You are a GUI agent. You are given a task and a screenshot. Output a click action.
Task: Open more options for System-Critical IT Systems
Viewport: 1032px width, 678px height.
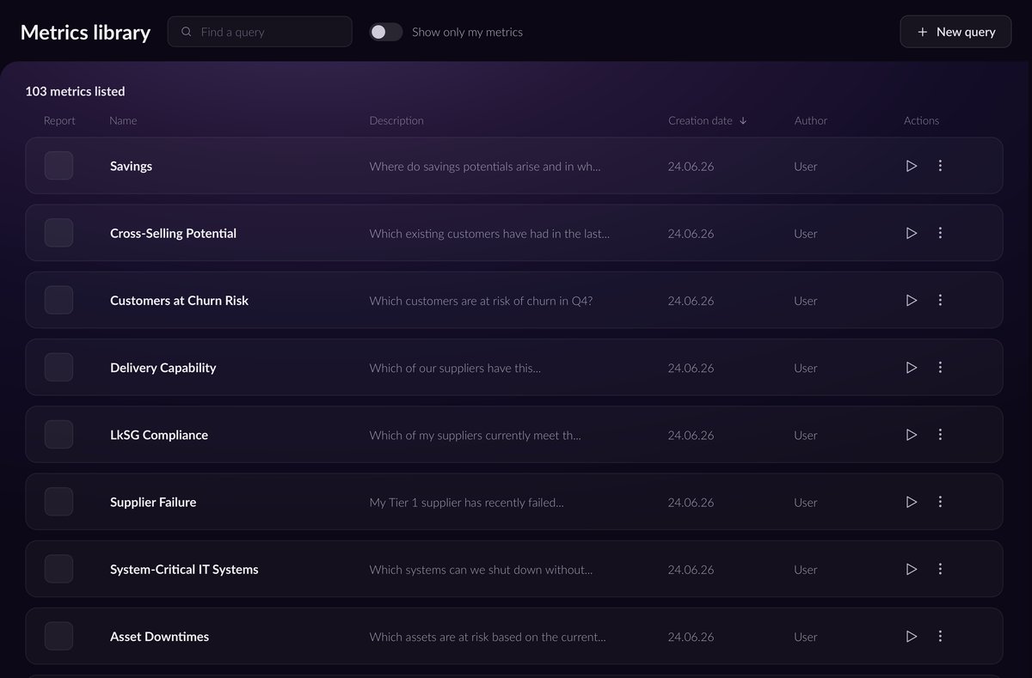click(x=940, y=569)
